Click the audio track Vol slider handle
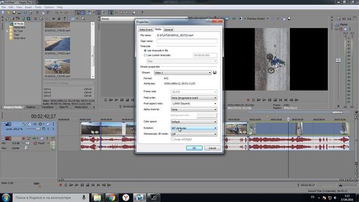The height and width of the screenshot is (202, 359). [27, 143]
